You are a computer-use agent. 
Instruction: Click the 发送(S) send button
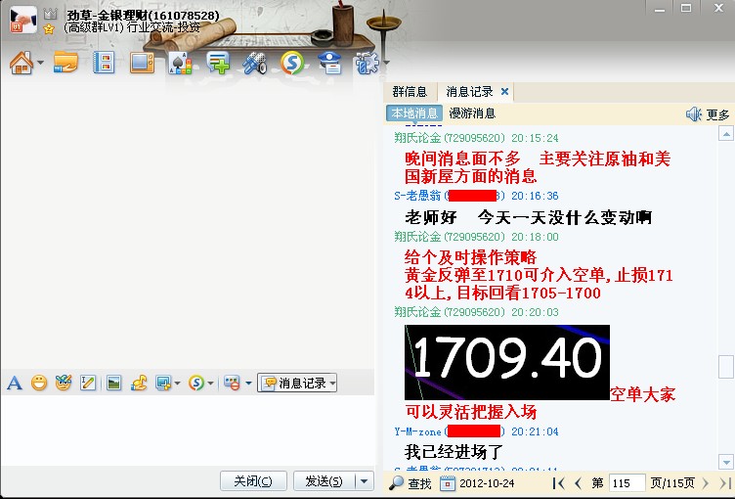pos(323,480)
